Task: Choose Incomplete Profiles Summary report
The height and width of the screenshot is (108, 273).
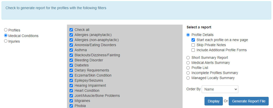Action: click(188, 73)
